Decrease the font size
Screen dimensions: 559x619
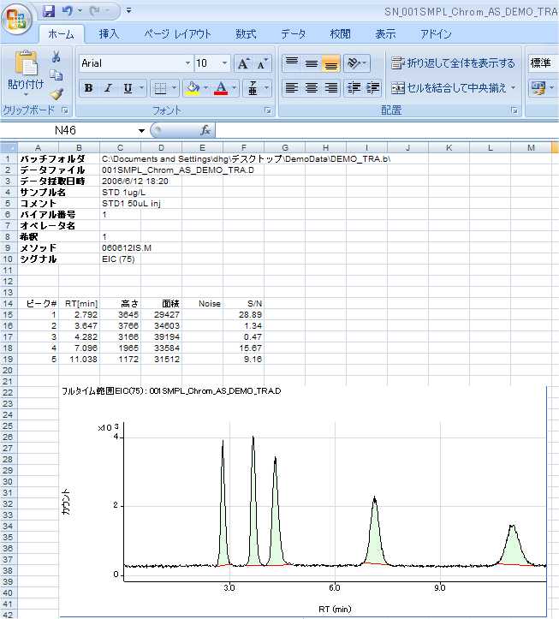[x=262, y=63]
